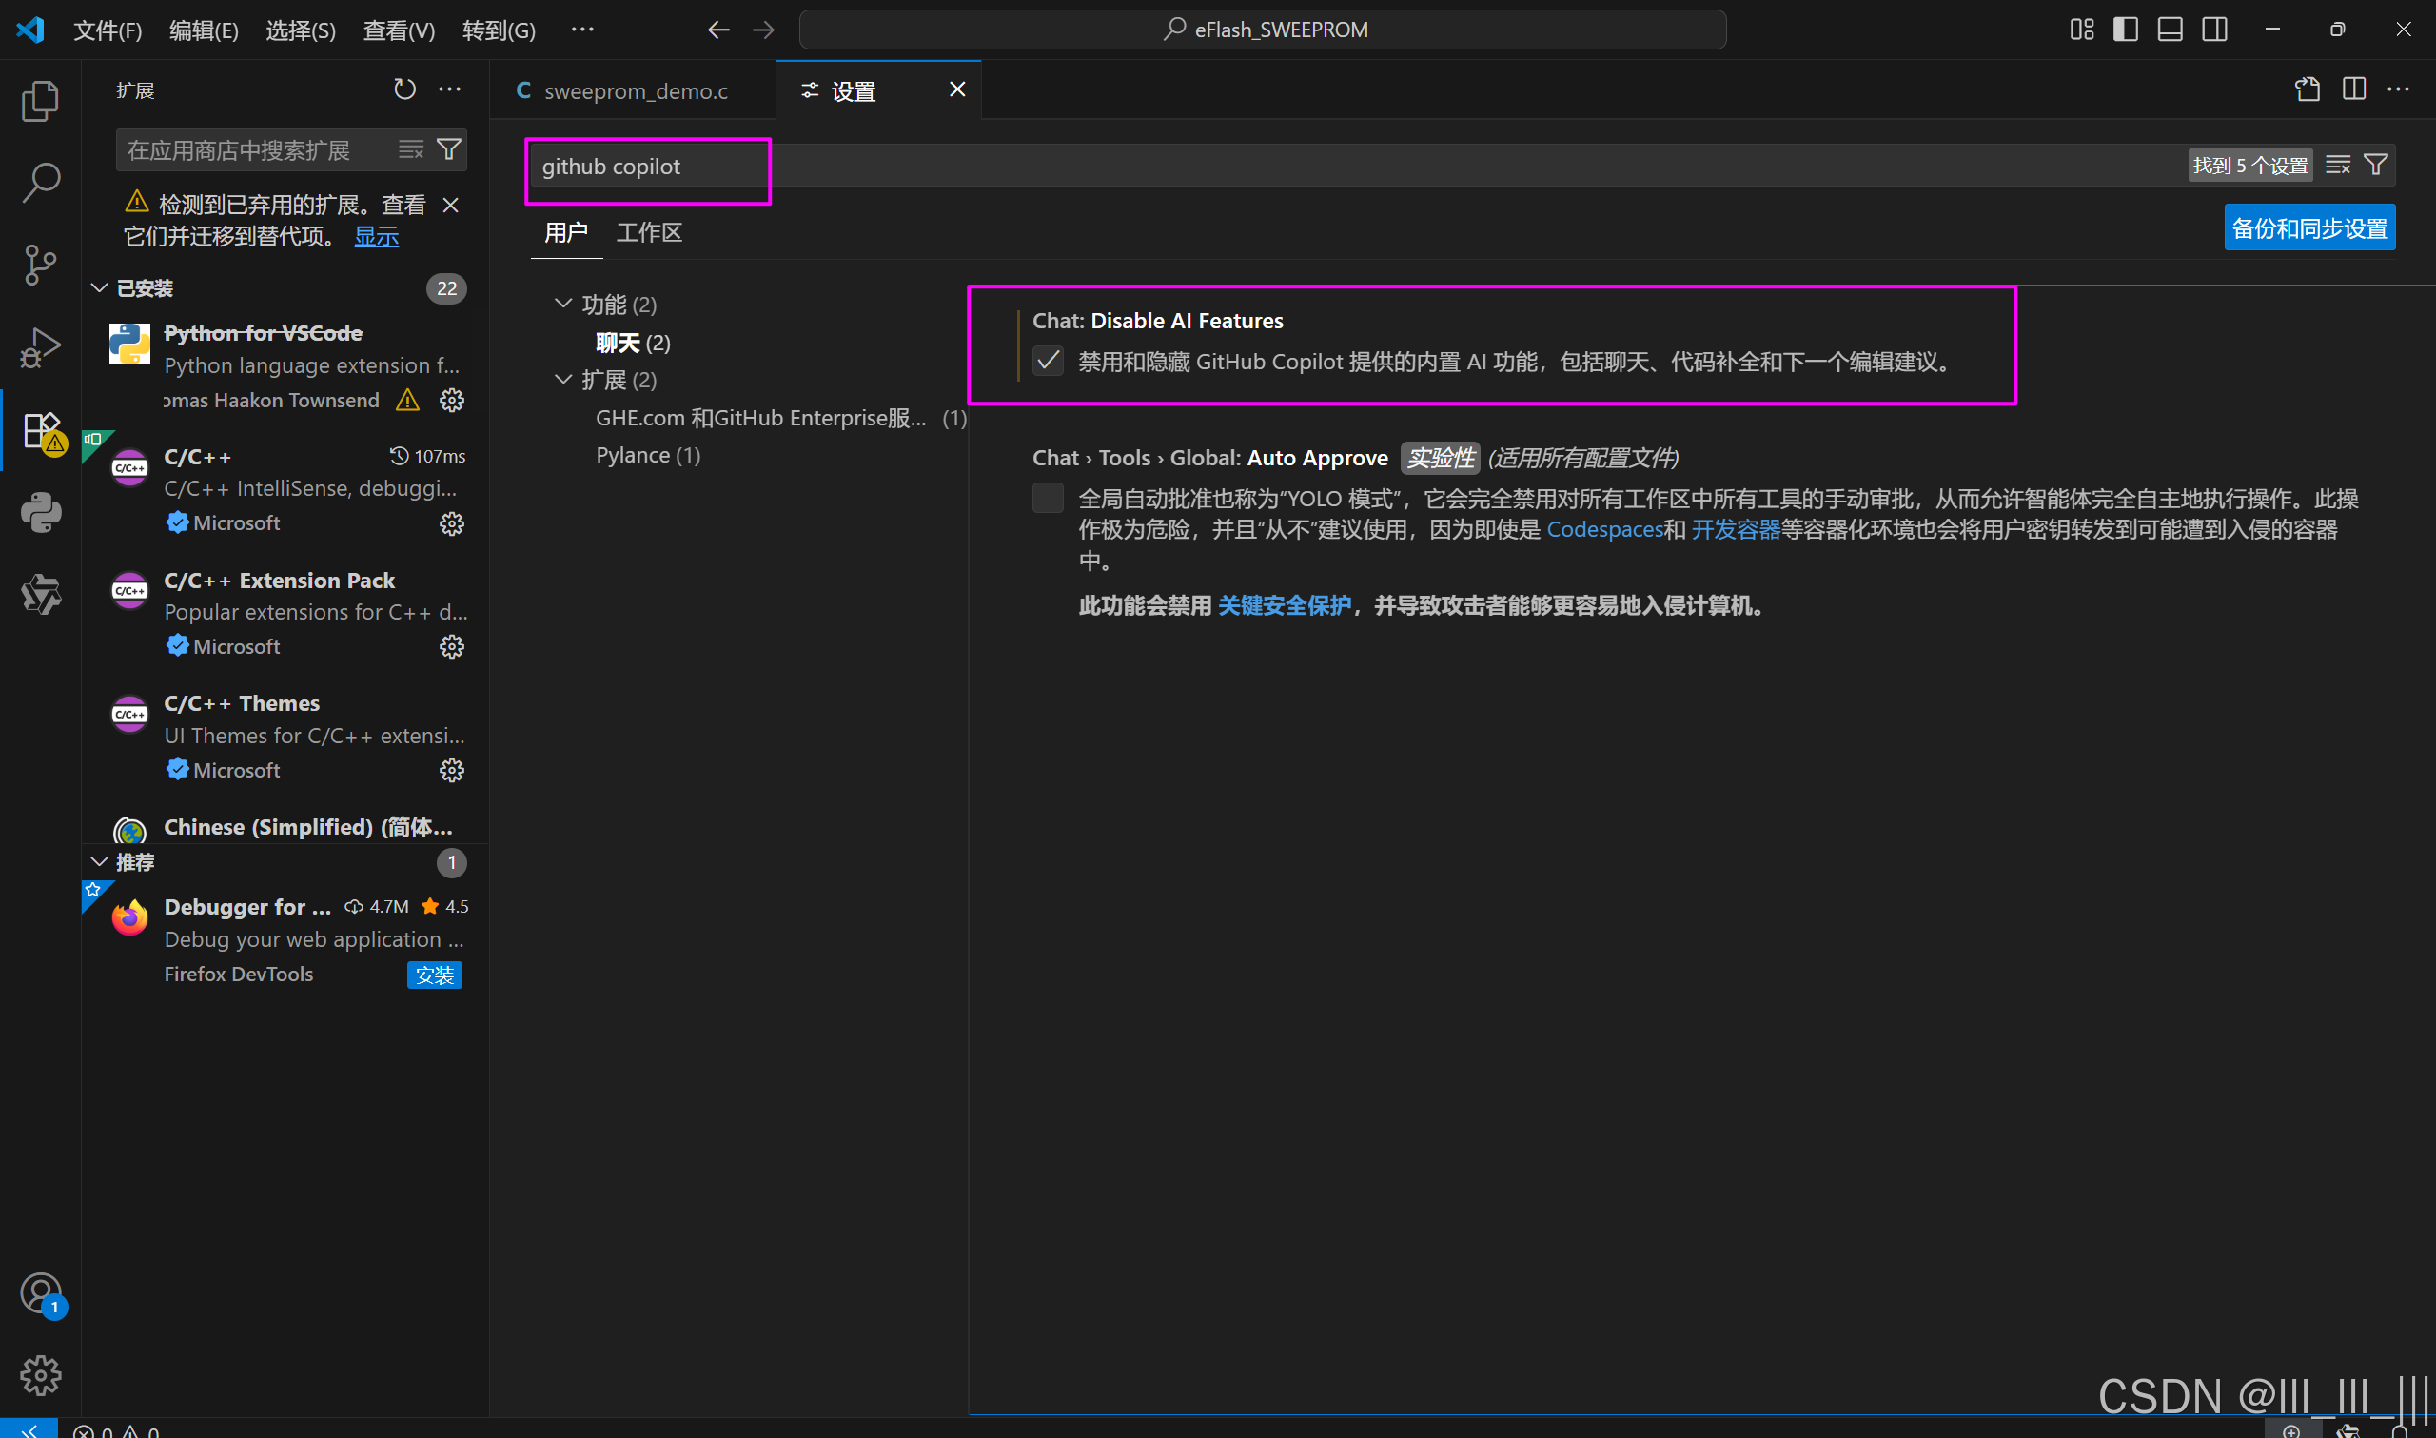The image size is (2436, 1438).
Task: Uncheck Chat: Disable AI Features checkbox
Action: click(1048, 362)
